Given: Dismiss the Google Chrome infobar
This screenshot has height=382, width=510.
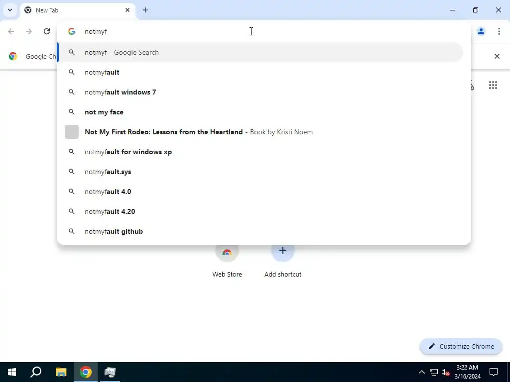Looking at the screenshot, I should click(497, 56).
